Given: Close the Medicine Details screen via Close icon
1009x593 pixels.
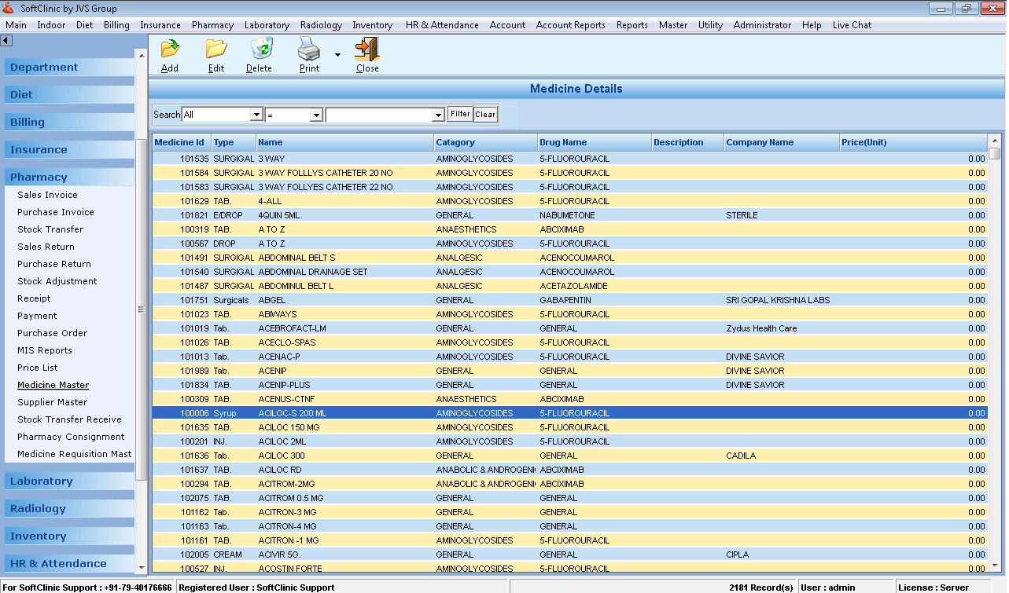Looking at the screenshot, I should (x=366, y=53).
